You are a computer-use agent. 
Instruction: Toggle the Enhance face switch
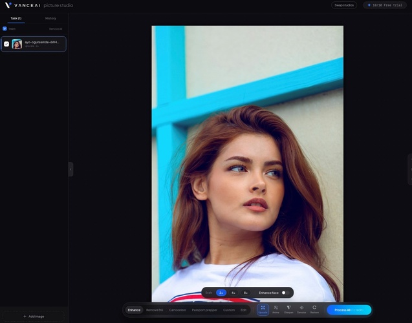tap(285, 293)
